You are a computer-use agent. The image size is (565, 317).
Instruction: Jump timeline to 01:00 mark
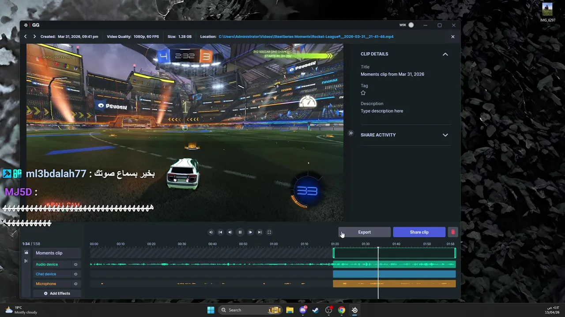(x=274, y=244)
